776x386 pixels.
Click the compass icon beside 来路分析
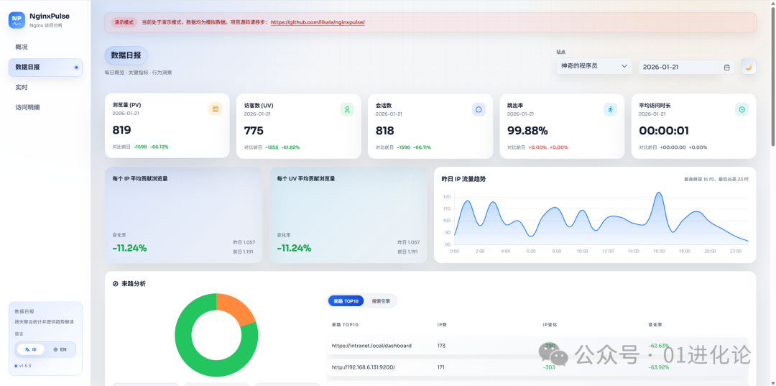[115, 283]
